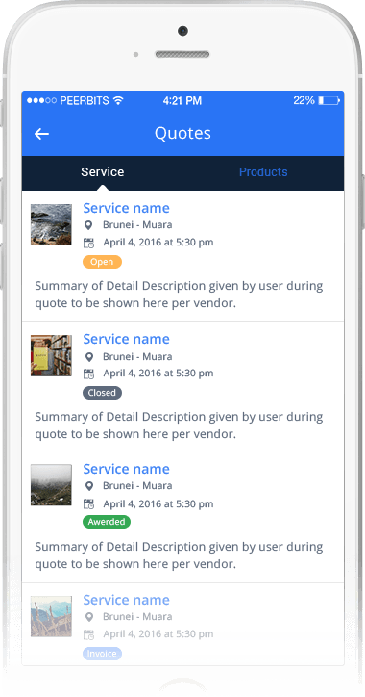Open the foggy mountain thumbnail
Viewport: 365px width, 697px height.
click(51, 485)
